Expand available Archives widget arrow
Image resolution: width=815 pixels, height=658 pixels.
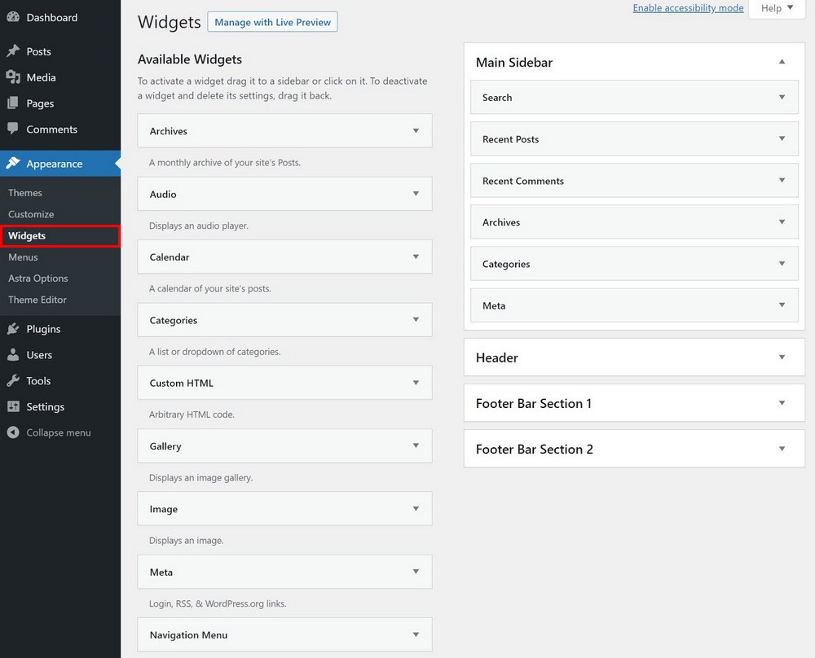(416, 131)
